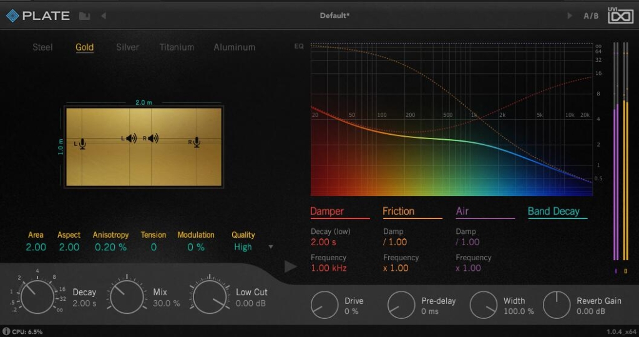Click the Anisotropy value 0.20 %
The width and height of the screenshot is (639, 337).
point(110,247)
